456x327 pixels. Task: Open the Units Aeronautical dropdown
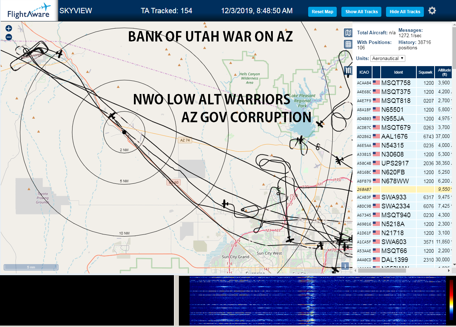pos(388,58)
